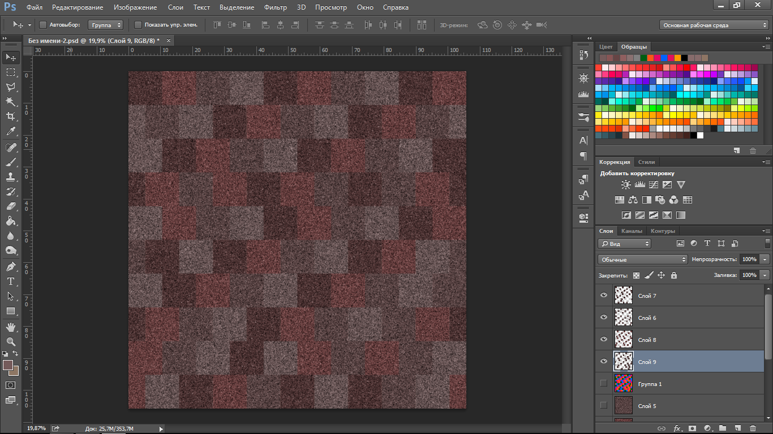Hide layer Слой 7
773x434 pixels.
(603, 296)
